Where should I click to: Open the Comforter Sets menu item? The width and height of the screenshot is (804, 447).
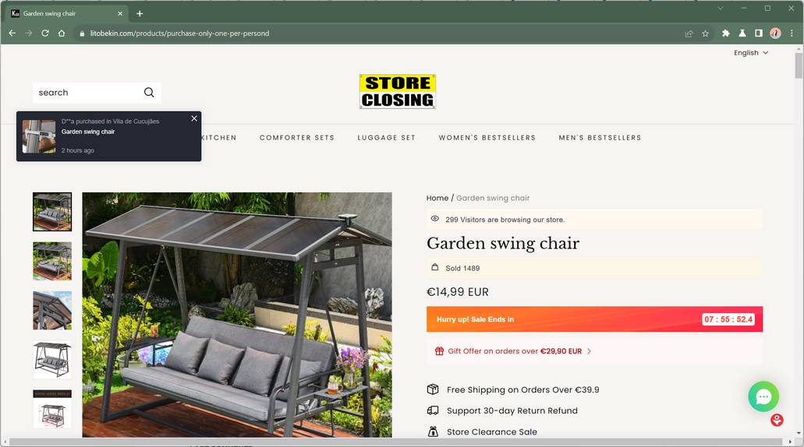pyautogui.click(x=297, y=138)
